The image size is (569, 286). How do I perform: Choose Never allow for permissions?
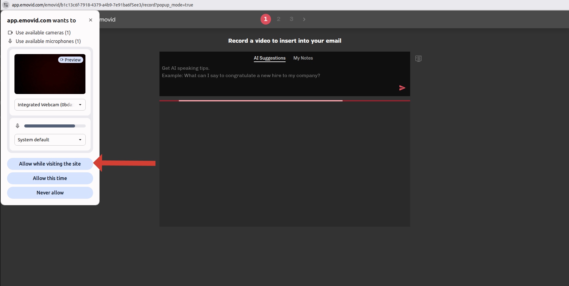(50, 193)
